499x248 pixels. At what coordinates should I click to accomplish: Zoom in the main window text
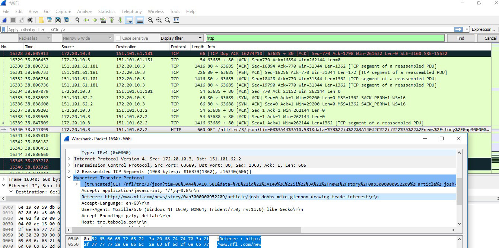tap(150, 20)
